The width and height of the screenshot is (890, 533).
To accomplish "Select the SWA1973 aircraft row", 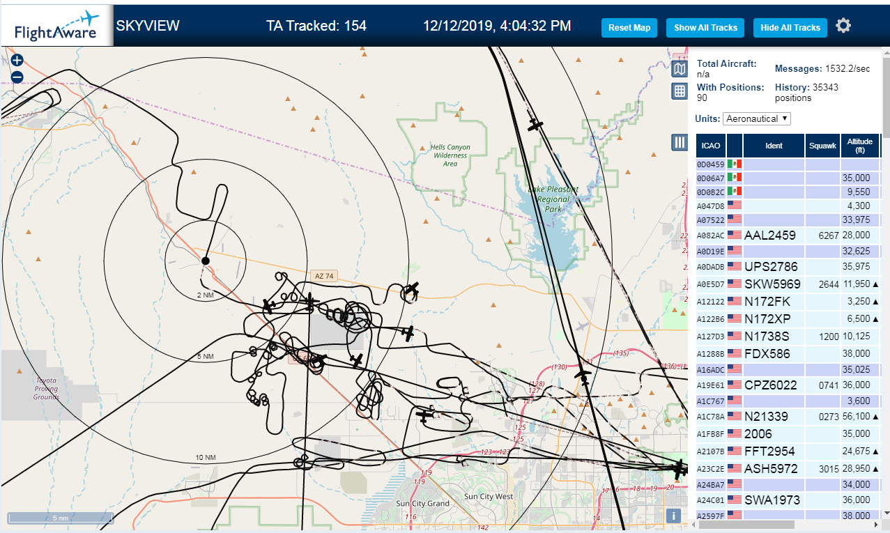I will click(x=788, y=500).
